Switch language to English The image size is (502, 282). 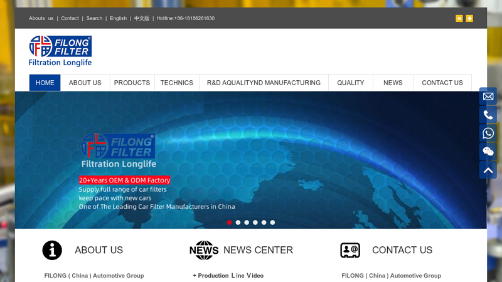[x=118, y=19]
